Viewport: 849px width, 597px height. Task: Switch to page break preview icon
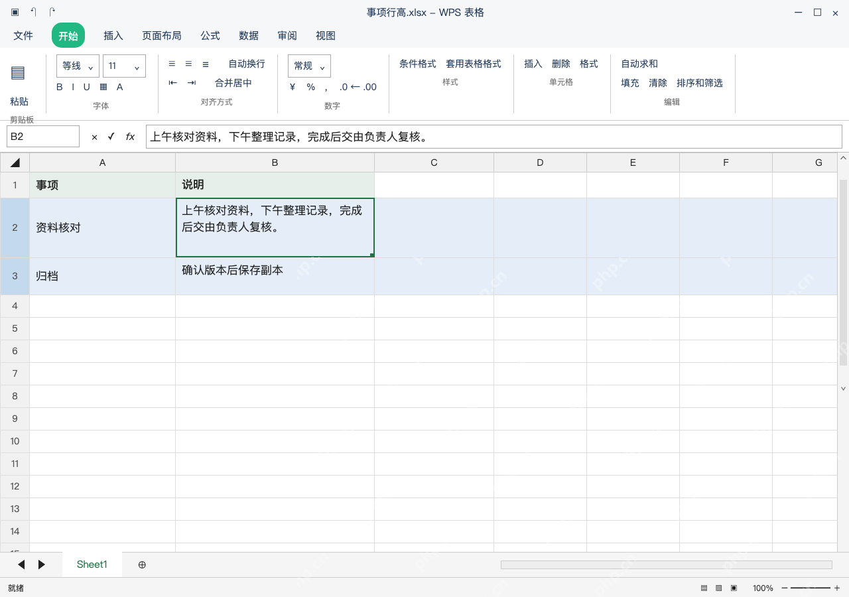pos(734,588)
